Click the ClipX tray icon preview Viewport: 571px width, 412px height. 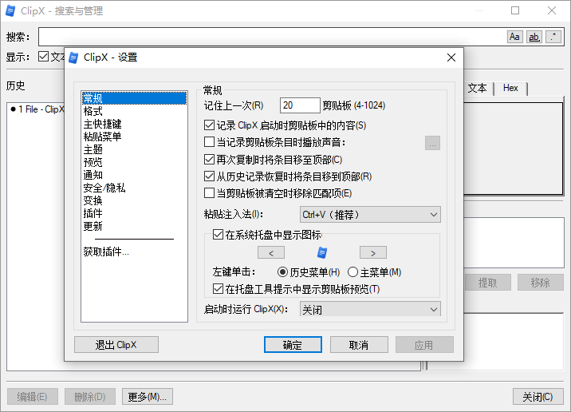(322, 252)
